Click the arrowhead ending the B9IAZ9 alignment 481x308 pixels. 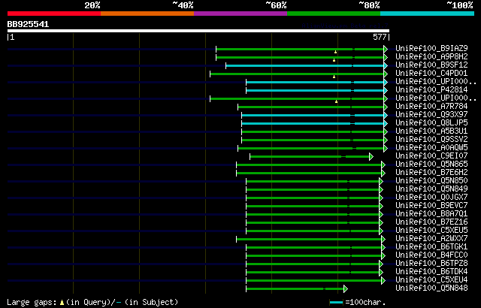[x=386, y=49]
